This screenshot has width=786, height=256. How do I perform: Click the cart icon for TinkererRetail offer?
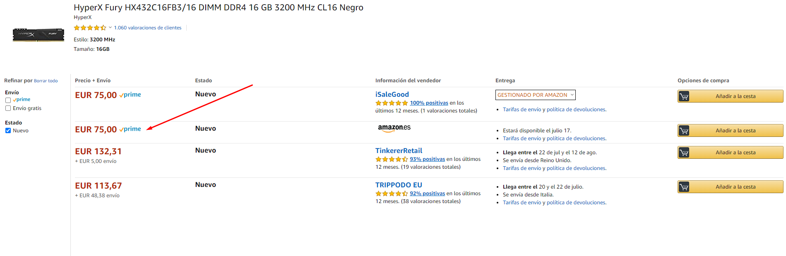pyautogui.click(x=684, y=153)
